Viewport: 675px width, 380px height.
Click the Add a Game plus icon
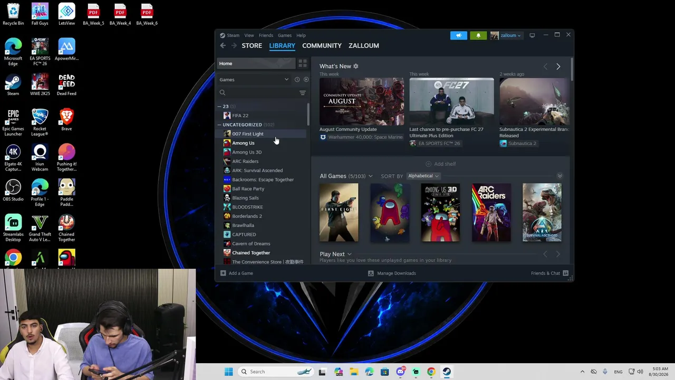[223, 273]
